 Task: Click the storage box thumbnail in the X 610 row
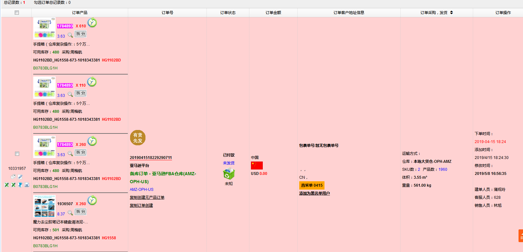[44, 28]
